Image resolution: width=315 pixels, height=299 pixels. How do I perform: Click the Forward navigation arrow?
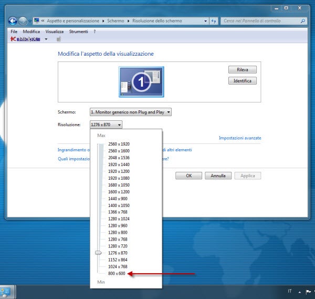pos(23,21)
